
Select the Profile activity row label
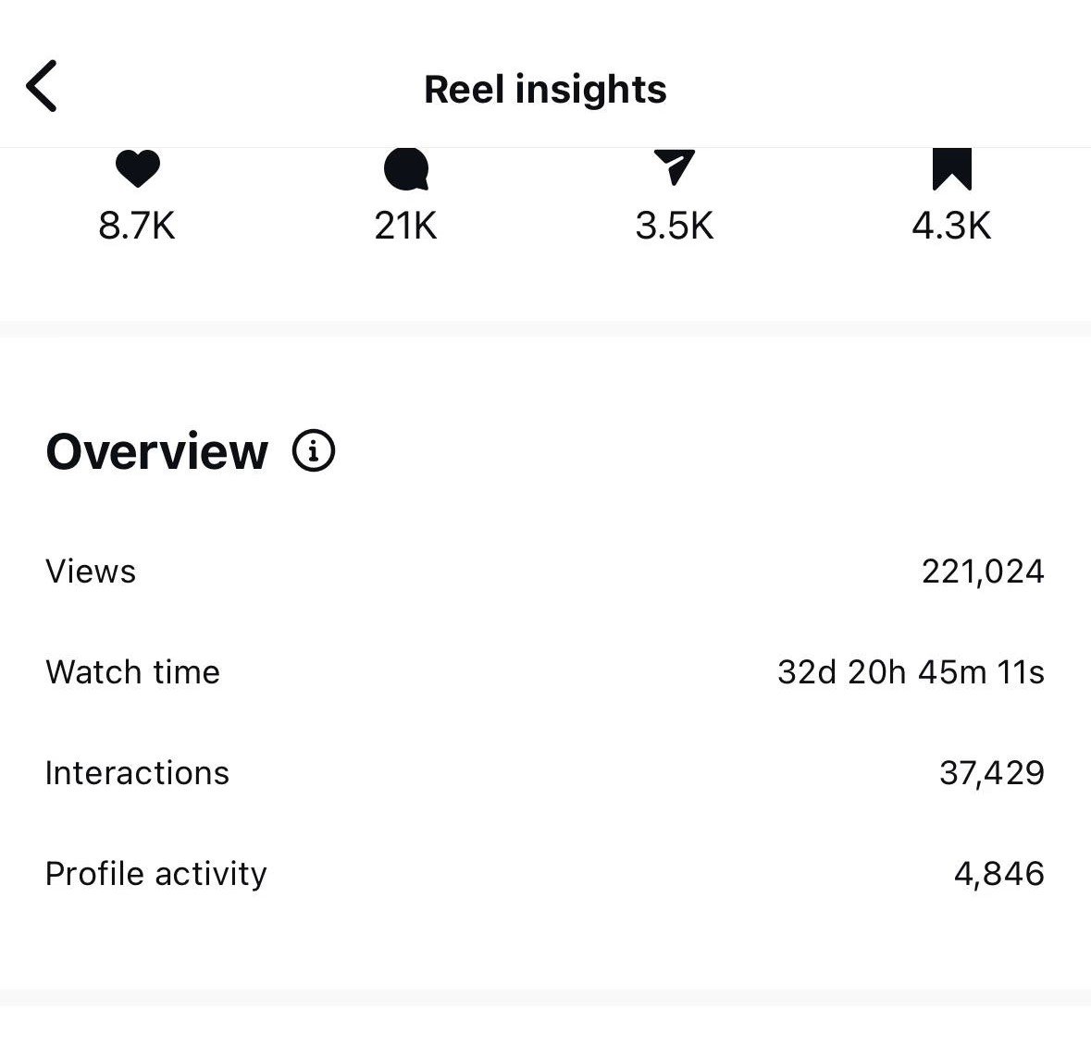155,874
